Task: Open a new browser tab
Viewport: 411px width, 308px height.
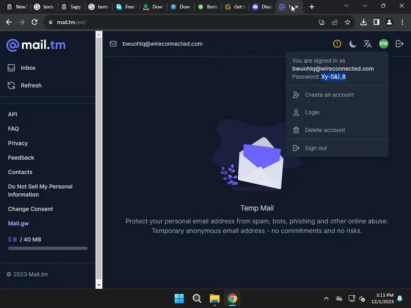Action: 311,7
